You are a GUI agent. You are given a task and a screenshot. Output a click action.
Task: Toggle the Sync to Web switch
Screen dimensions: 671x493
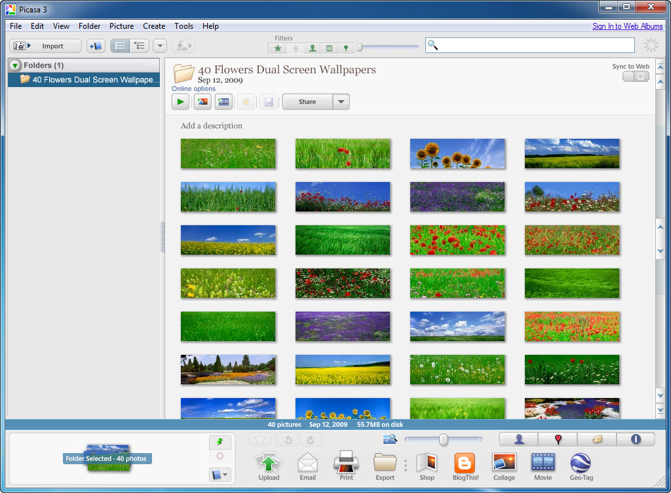[636, 76]
